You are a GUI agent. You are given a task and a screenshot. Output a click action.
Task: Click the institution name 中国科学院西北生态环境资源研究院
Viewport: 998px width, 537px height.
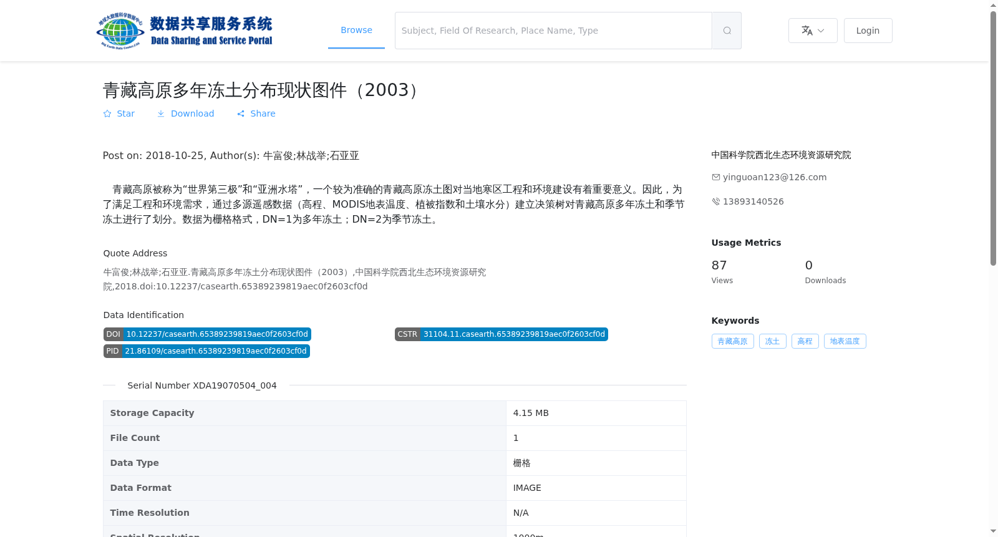pos(781,155)
